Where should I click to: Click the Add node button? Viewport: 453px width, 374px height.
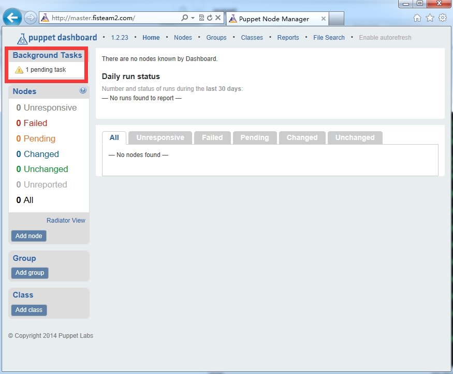[x=28, y=236]
